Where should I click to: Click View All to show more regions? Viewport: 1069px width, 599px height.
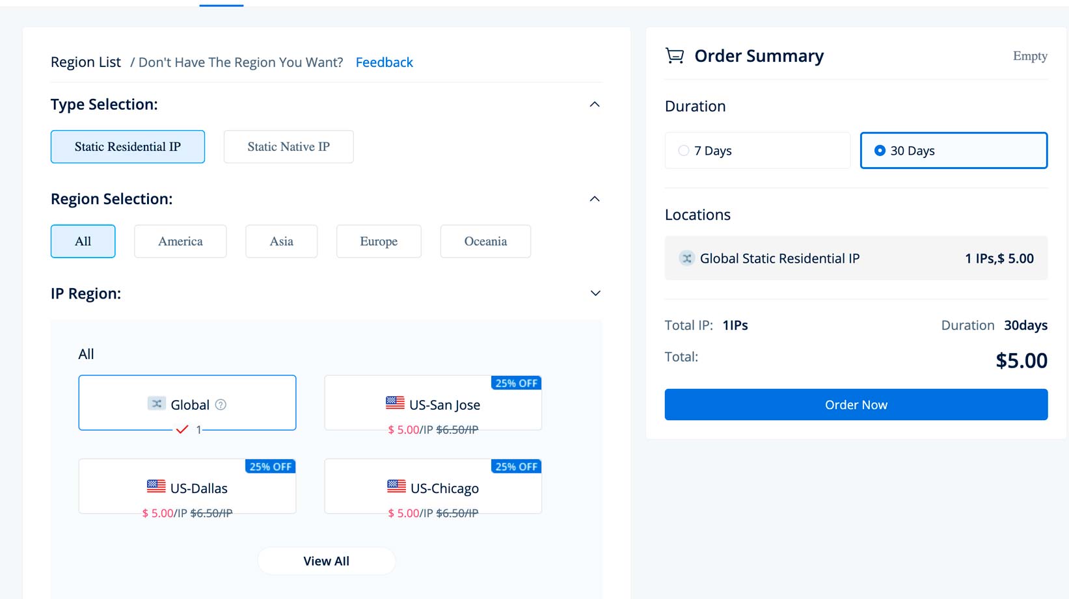(327, 561)
